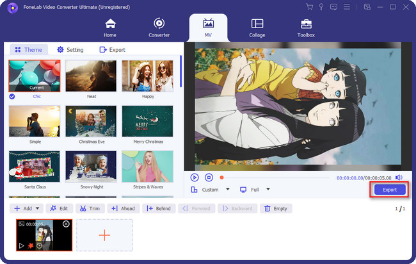Expand the Custom aspect ratio dropdown

click(x=228, y=190)
